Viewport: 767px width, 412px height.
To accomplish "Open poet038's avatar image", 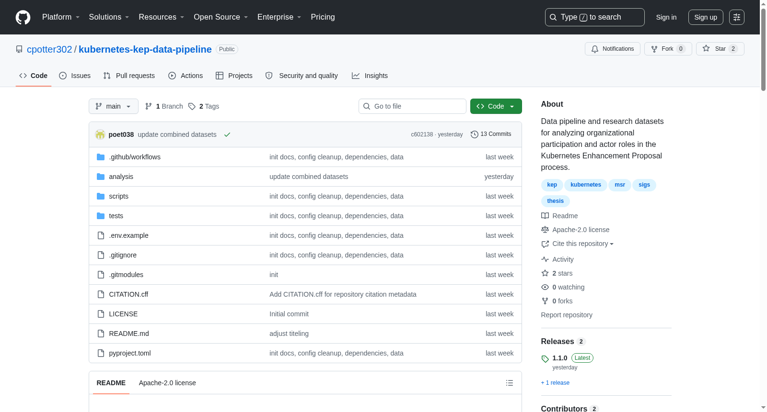I will [x=100, y=134].
